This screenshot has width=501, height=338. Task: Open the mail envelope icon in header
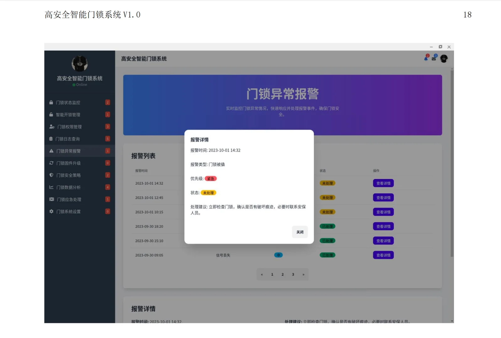(x=434, y=58)
